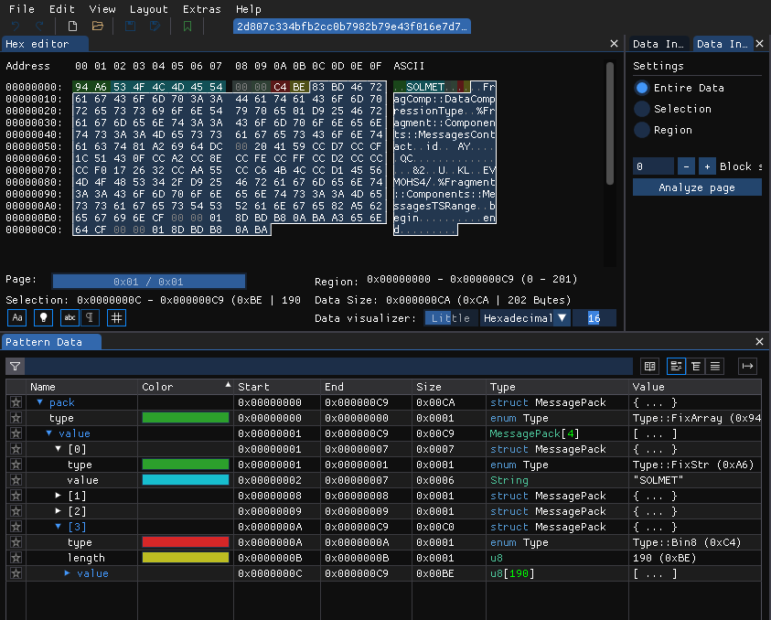Click the plus button for block size
771x620 pixels.
click(x=706, y=166)
